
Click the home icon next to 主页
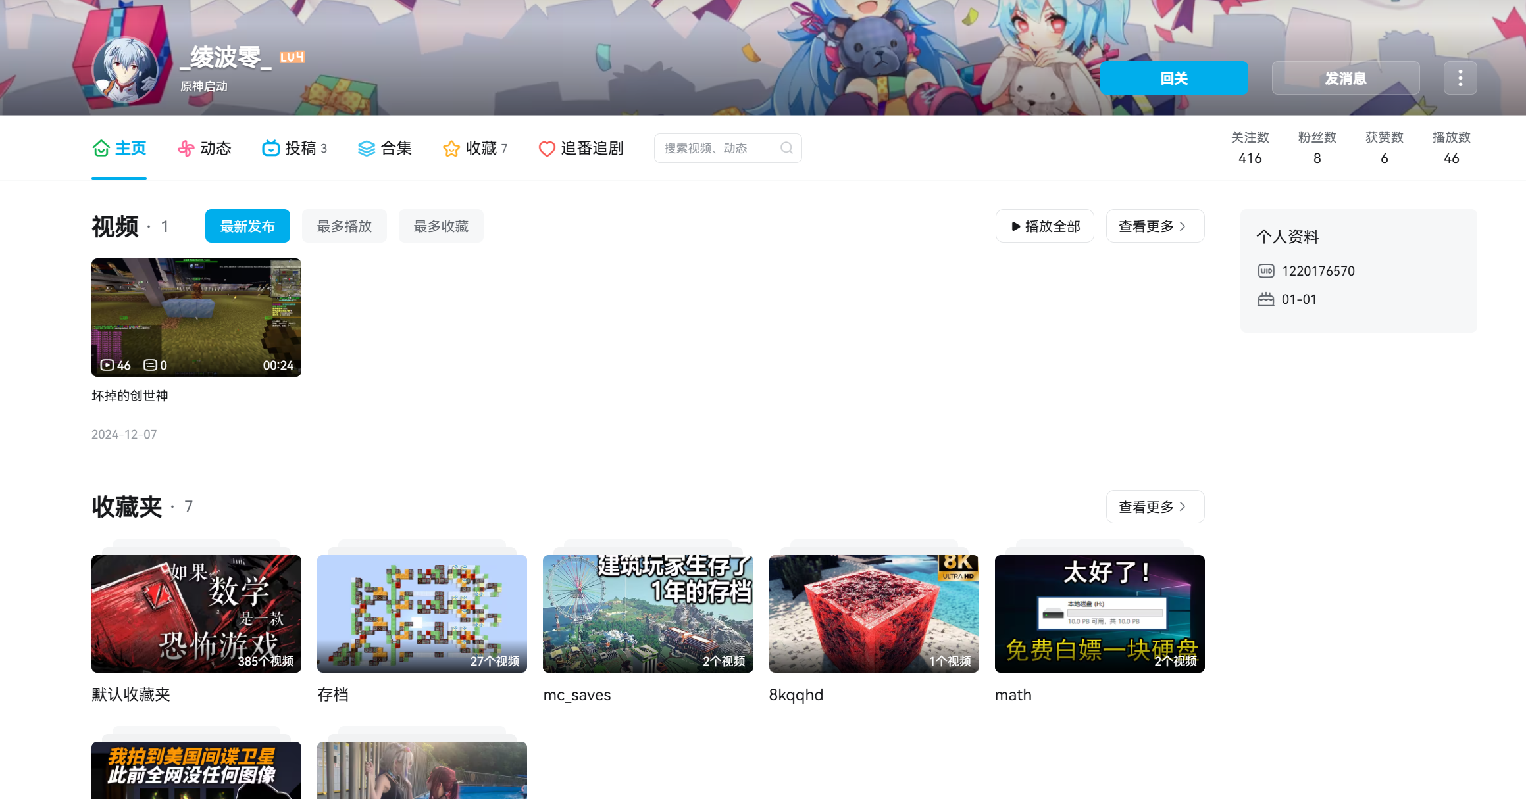(x=101, y=148)
